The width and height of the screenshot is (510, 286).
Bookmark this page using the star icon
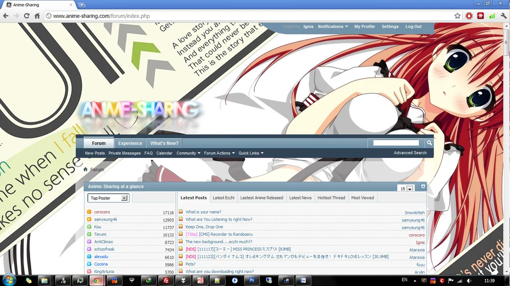(457, 16)
